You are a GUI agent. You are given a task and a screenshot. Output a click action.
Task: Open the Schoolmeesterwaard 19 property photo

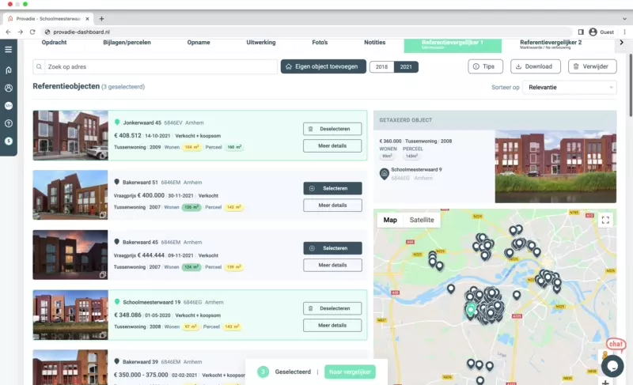70,315
